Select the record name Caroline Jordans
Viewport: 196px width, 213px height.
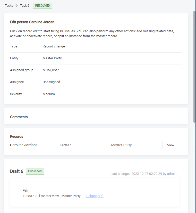[24, 145]
